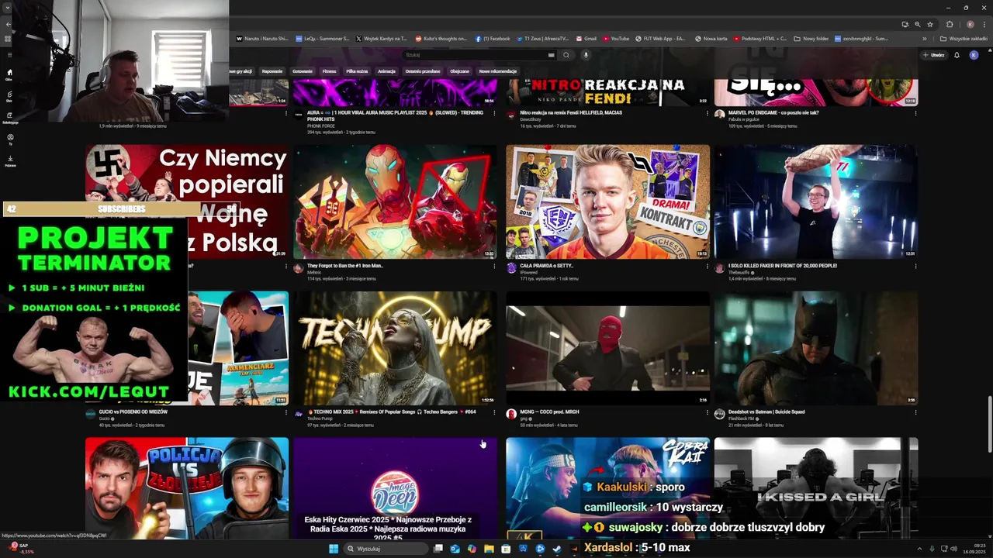Open Steam from the taskbar
Viewport: 993px width, 558px height.
[x=557, y=549]
